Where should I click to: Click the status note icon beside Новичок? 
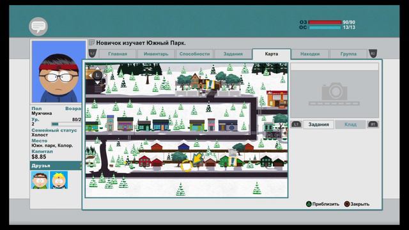pos(91,43)
